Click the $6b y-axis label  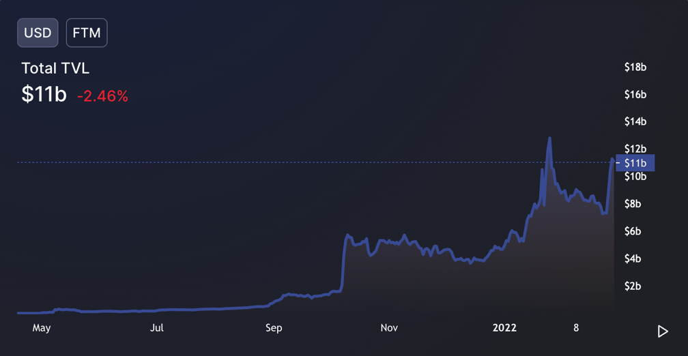click(x=633, y=231)
